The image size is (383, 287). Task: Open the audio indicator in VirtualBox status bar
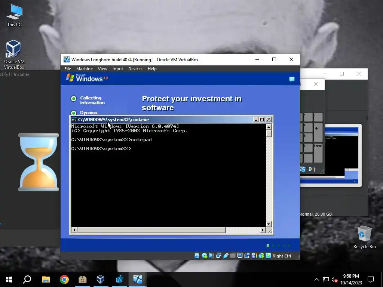(212, 256)
